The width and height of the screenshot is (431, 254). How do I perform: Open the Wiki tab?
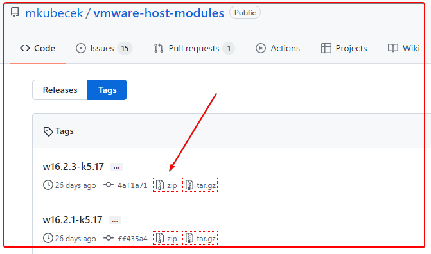click(403, 48)
